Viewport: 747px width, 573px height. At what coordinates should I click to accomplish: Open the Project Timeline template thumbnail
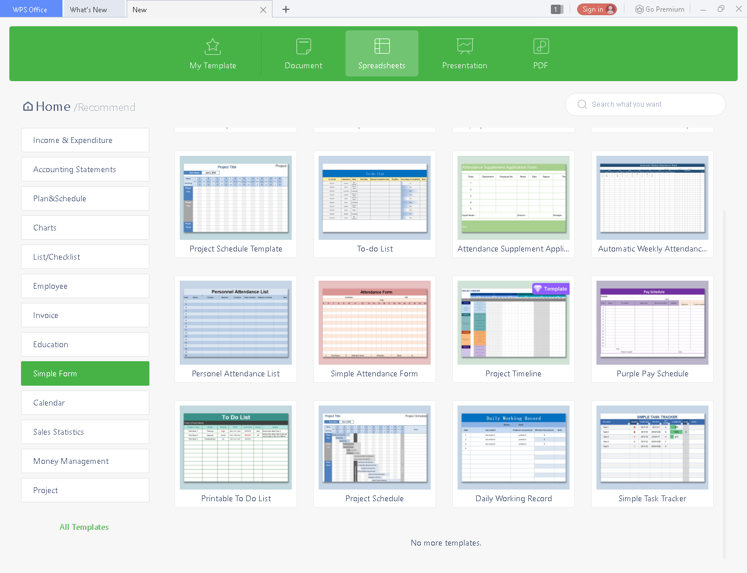point(514,323)
